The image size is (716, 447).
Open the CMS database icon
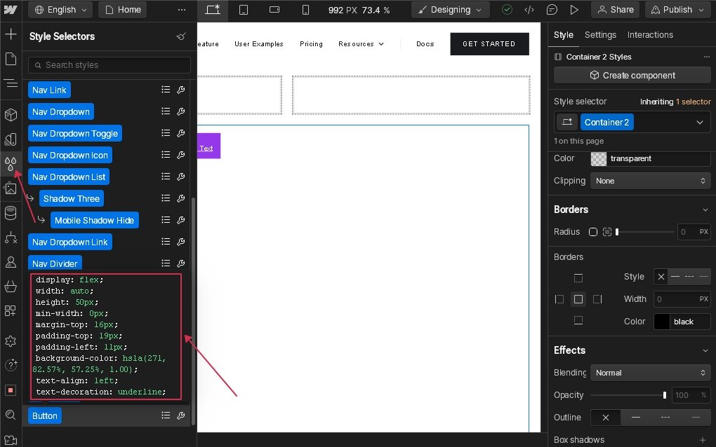click(x=11, y=213)
